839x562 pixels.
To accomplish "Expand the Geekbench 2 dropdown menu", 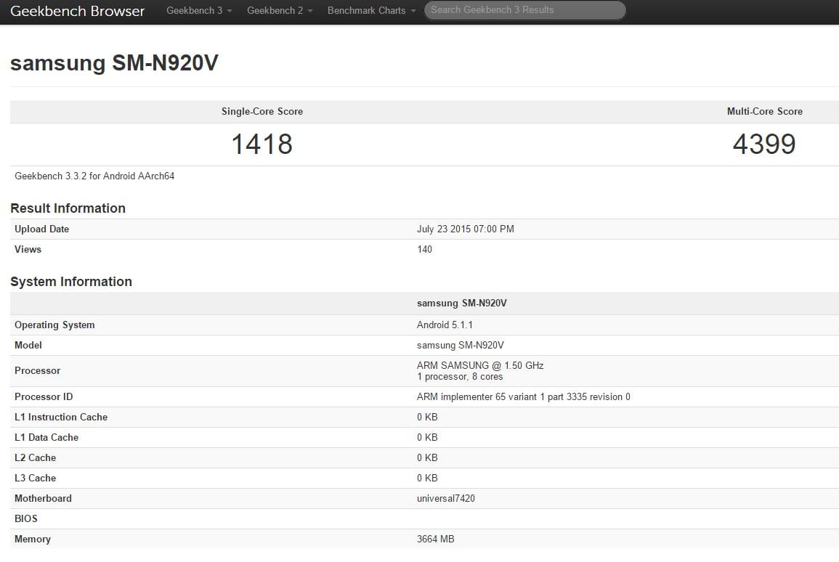I will click(280, 11).
